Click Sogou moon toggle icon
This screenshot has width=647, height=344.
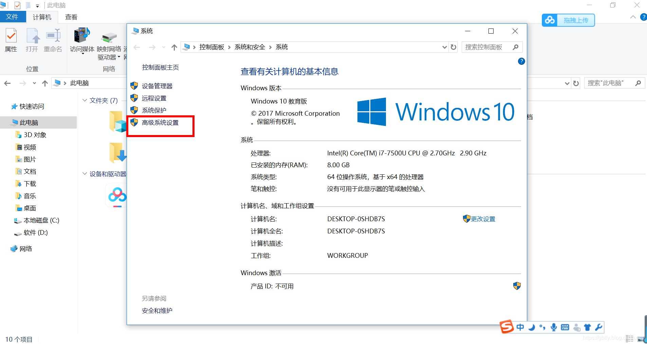click(x=532, y=327)
